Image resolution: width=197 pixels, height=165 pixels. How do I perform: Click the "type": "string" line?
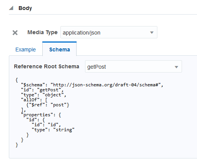(x=53, y=130)
